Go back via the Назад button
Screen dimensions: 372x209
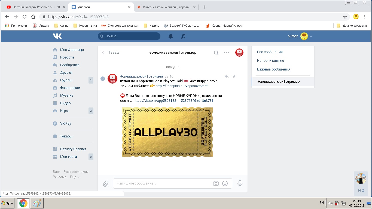(x=110, y=53)
